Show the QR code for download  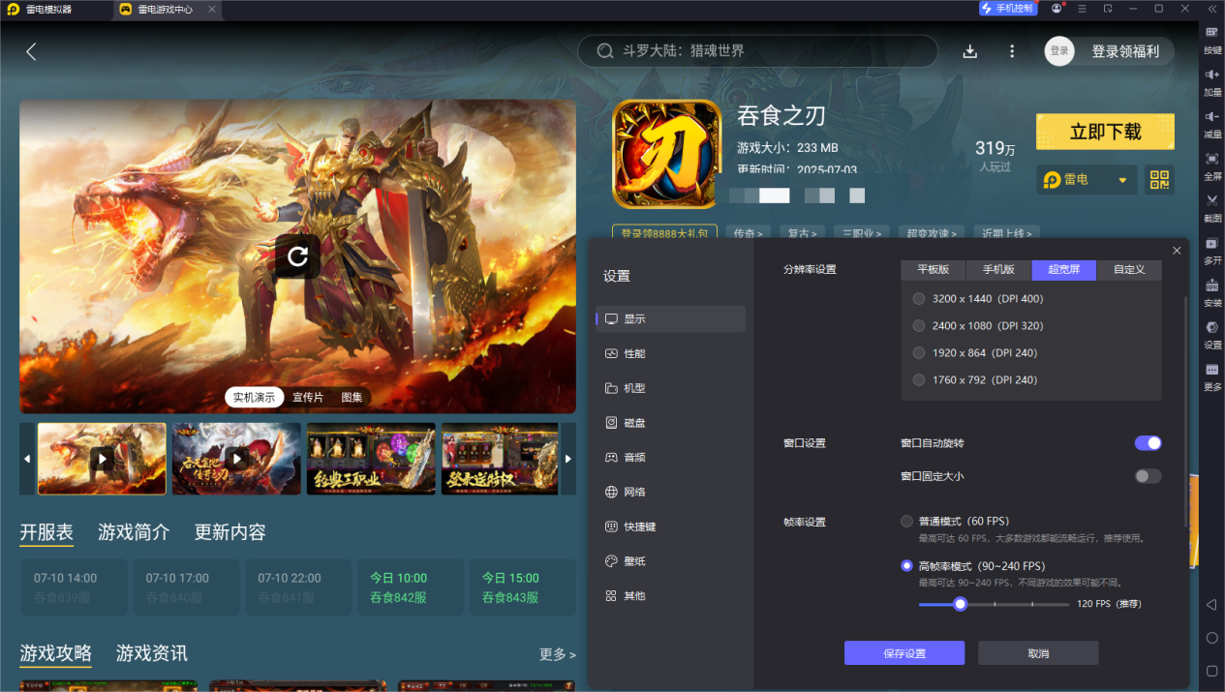(x=1159, y=179)
